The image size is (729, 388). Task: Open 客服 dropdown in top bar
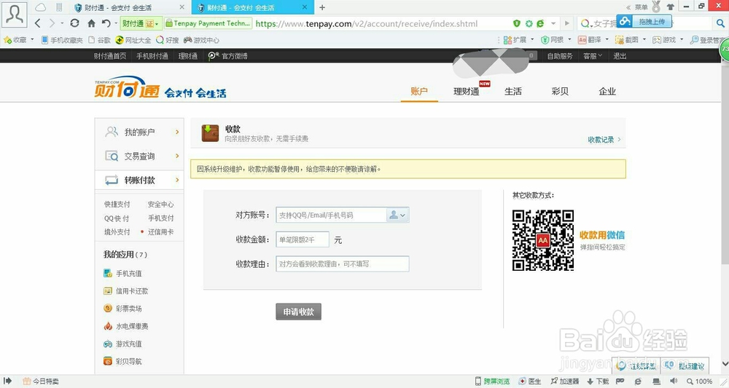pos(592,56)
